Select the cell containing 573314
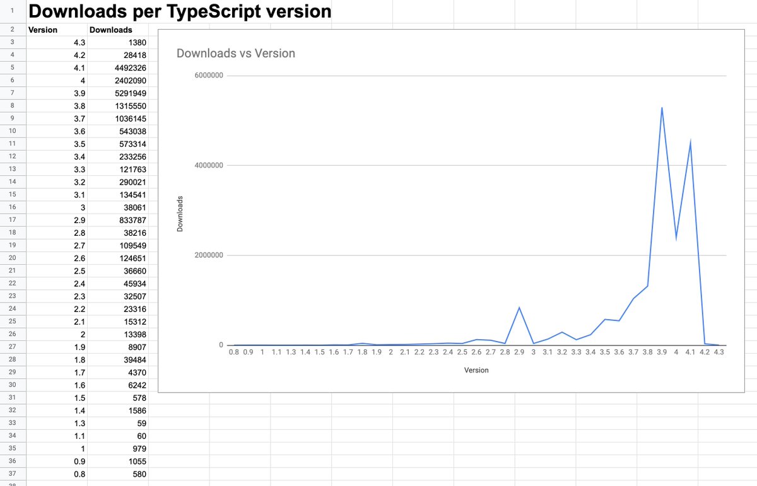 pos(118,144)
